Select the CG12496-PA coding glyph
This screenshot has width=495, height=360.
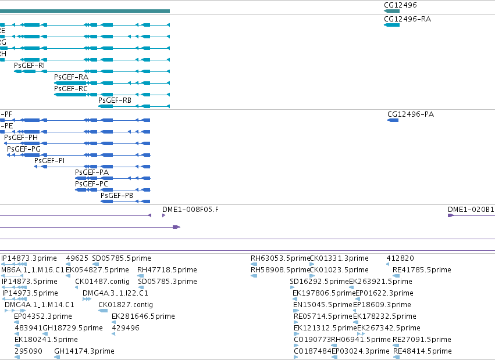pos(393,120)
